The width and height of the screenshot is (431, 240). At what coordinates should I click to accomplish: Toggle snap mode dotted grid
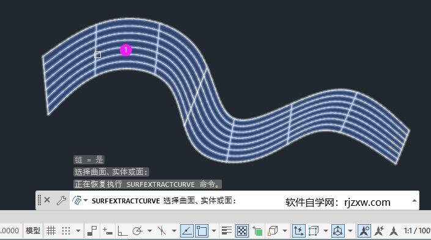tap(66, 231)
